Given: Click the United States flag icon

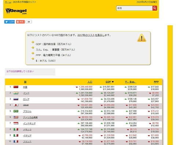Looking at the screenshot, I should coord(16,117).
